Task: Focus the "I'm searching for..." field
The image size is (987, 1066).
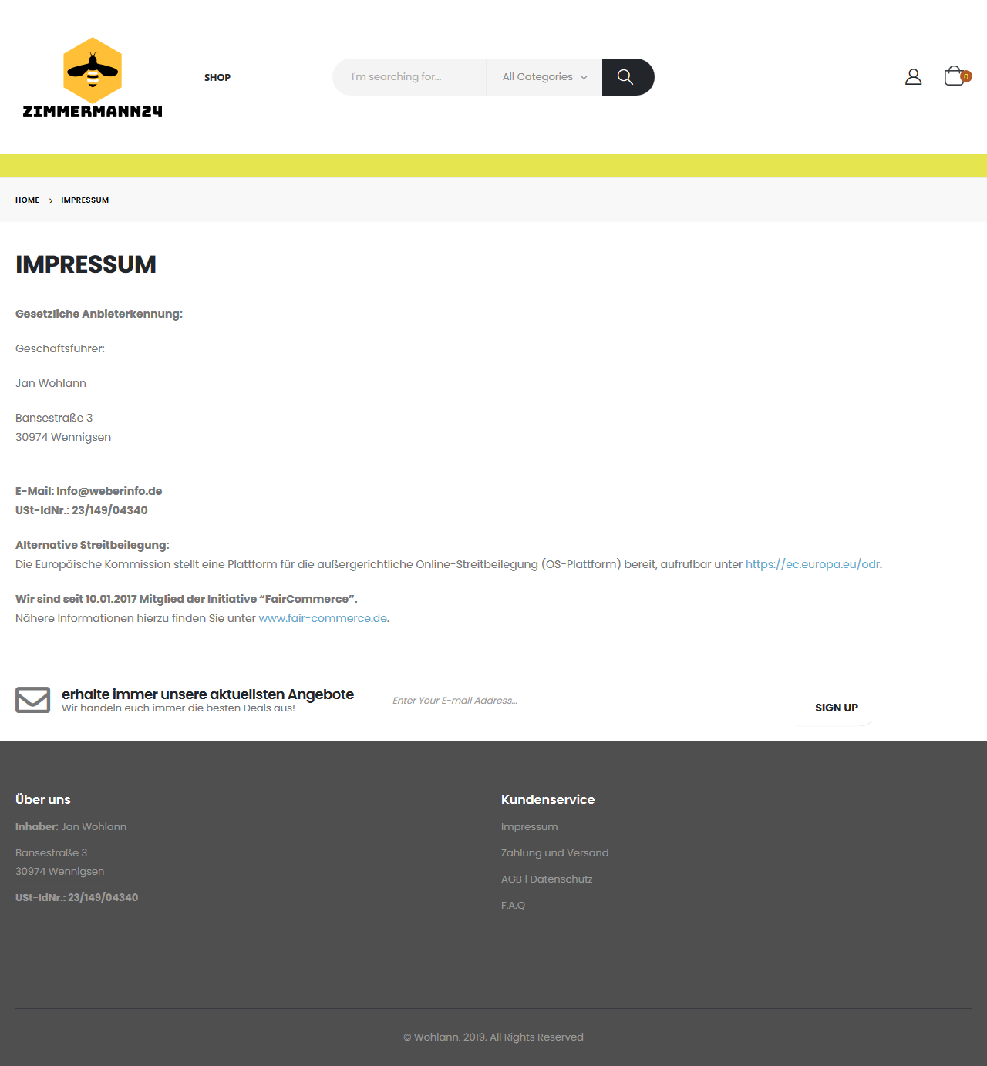Action: [409, 77]
